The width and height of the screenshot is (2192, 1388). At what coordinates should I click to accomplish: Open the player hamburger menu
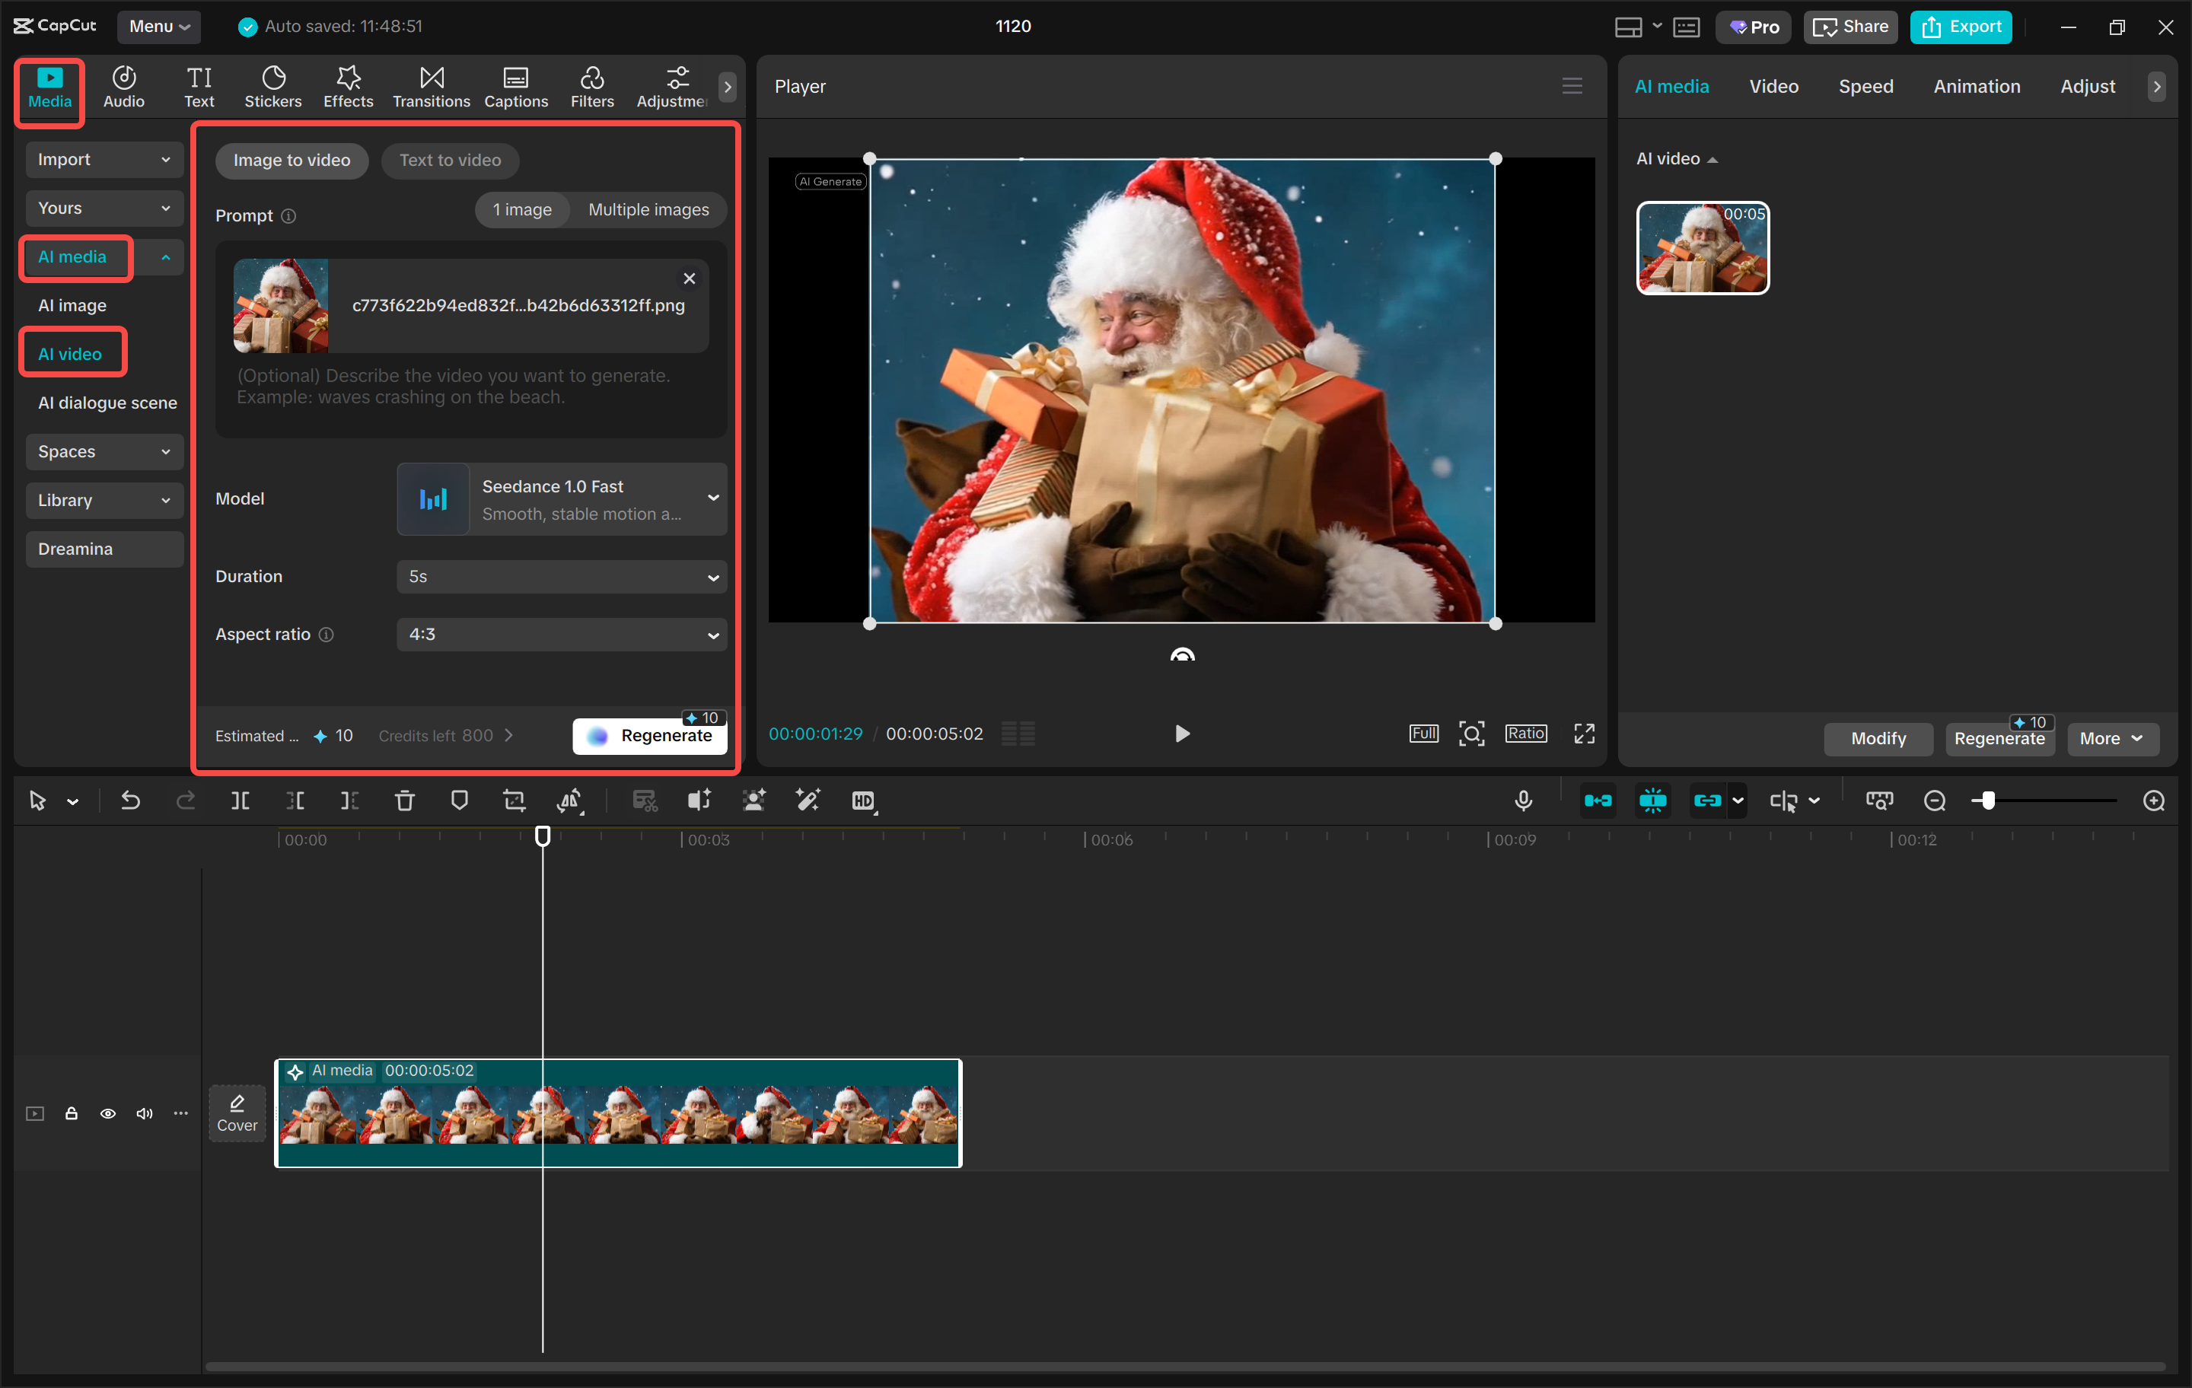pos(1572,87)
